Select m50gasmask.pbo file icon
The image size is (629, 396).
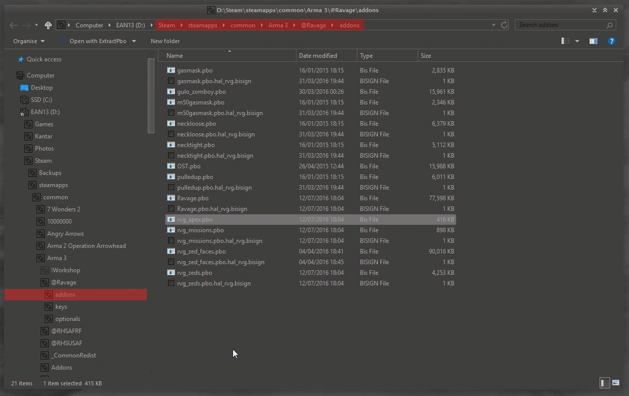tap(171, 102)
